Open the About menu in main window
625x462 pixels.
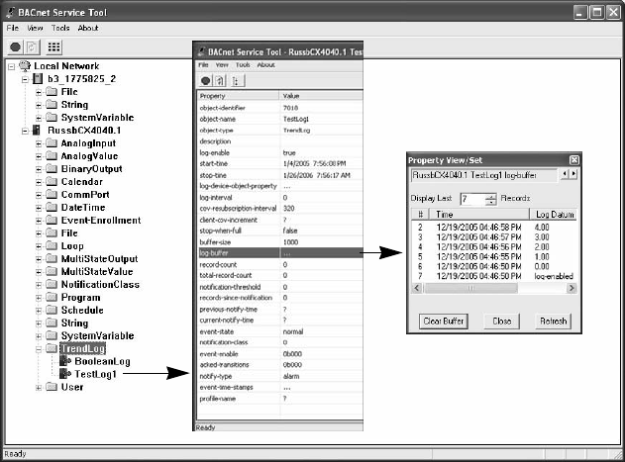[88, 28]
